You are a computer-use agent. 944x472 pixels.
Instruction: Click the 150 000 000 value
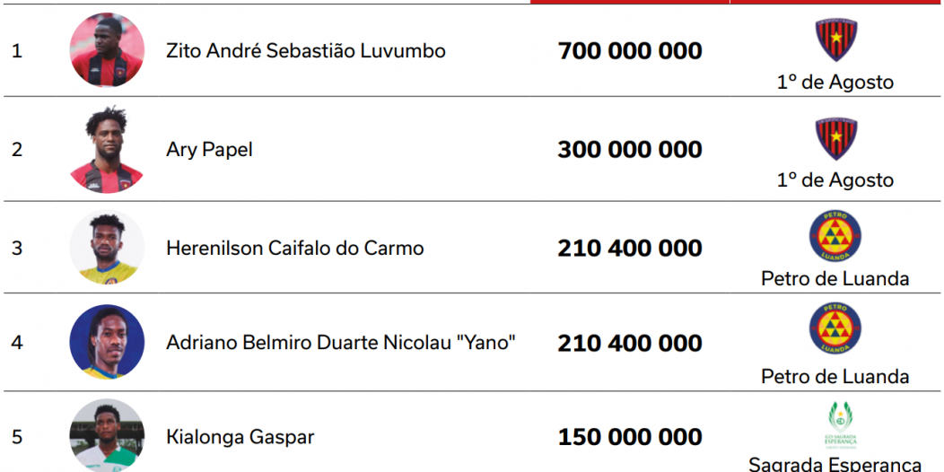pyautogui.click(x=630, y=438)
